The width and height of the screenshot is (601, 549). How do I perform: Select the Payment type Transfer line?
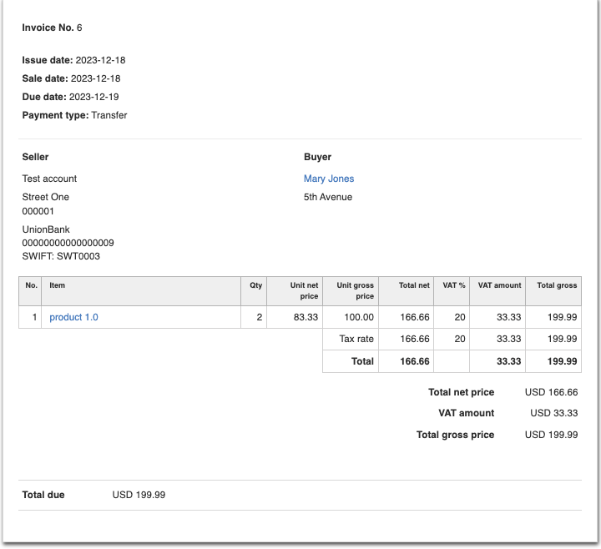(74, 115)
